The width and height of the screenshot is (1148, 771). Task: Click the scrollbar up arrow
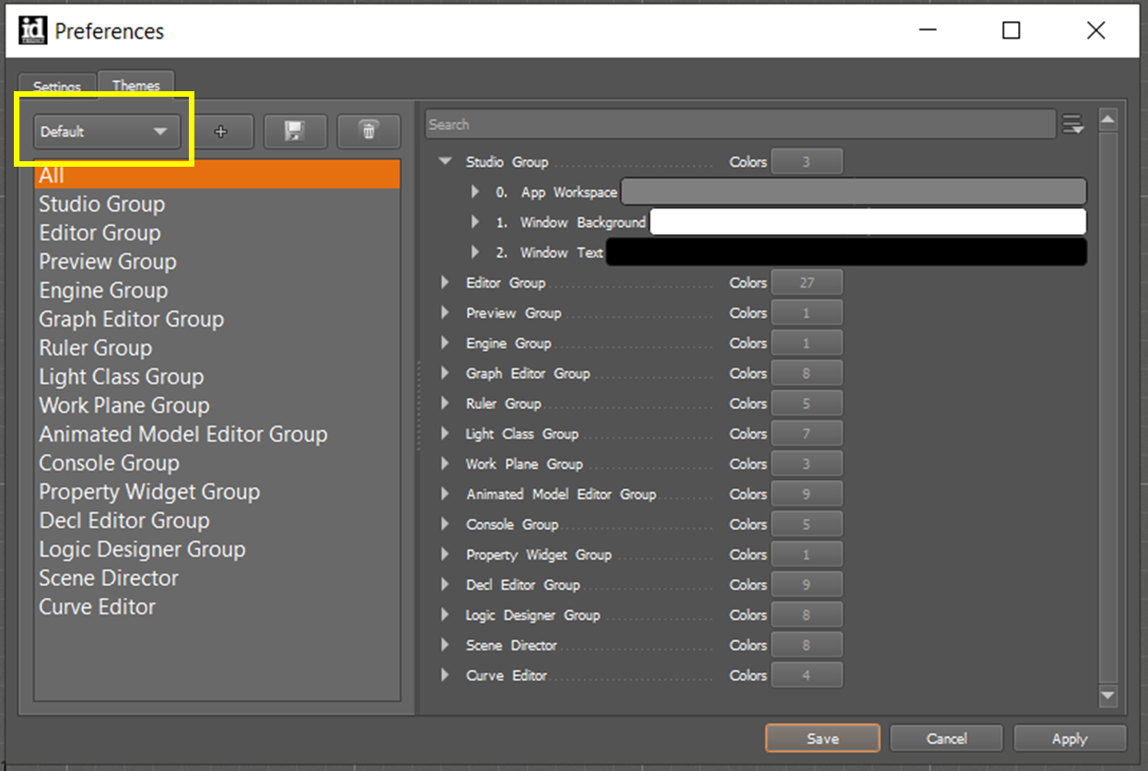1108,120
